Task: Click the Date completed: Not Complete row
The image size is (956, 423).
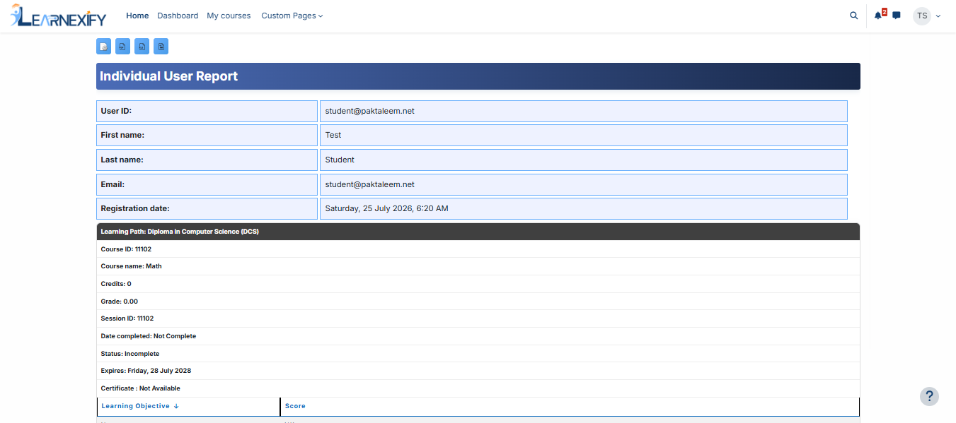Action: pos(478,336)
